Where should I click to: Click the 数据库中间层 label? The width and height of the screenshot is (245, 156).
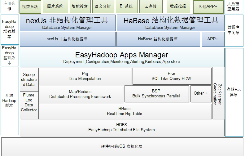[x=234, y=30]
